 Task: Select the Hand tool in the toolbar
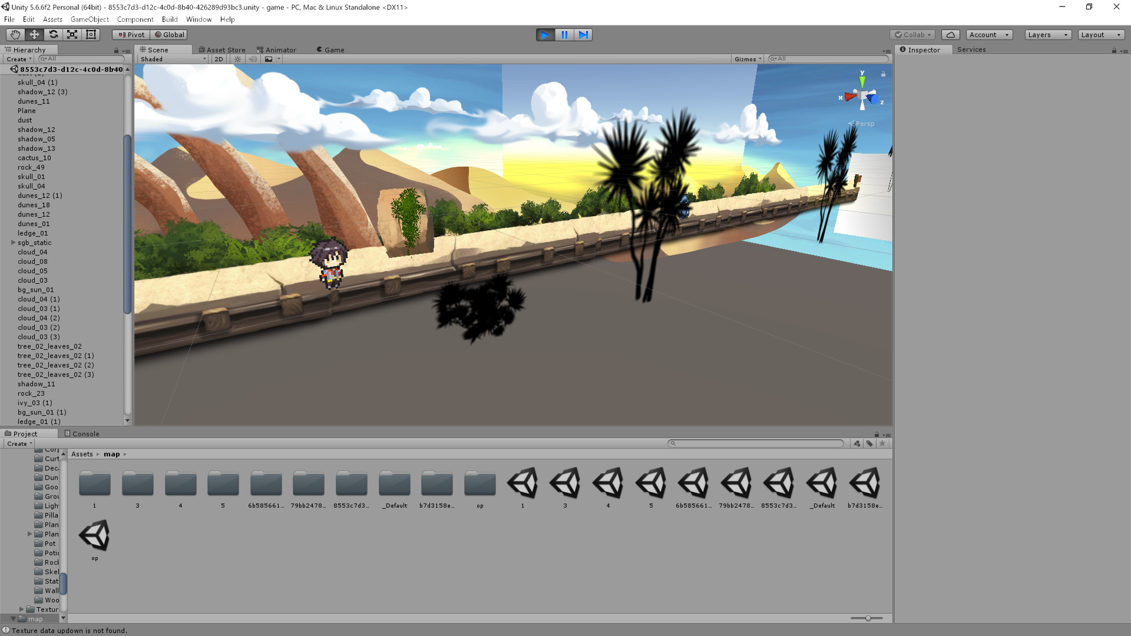coord(14,34)
